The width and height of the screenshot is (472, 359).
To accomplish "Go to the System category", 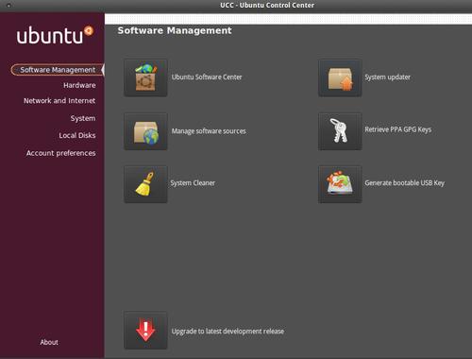I will pos(83,118).
